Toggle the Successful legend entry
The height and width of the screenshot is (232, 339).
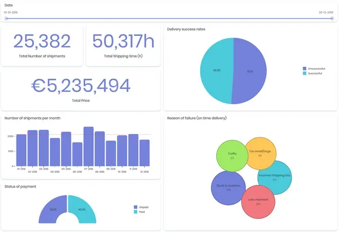pos(313,73)
